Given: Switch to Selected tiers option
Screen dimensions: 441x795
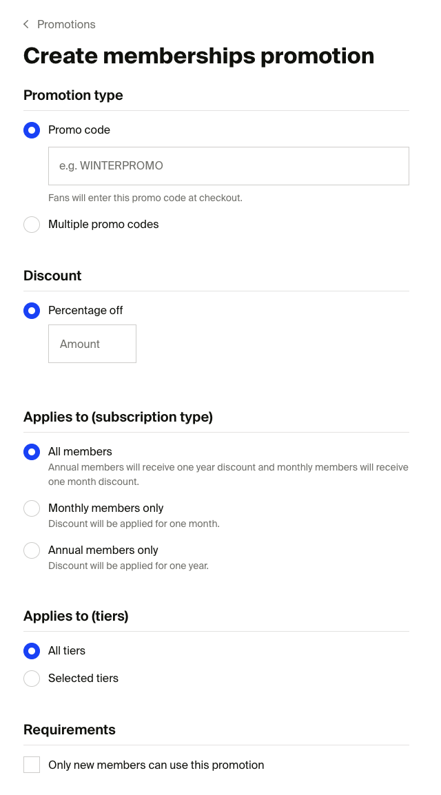Looking at the screenshot, I should (x=32, y=679).
